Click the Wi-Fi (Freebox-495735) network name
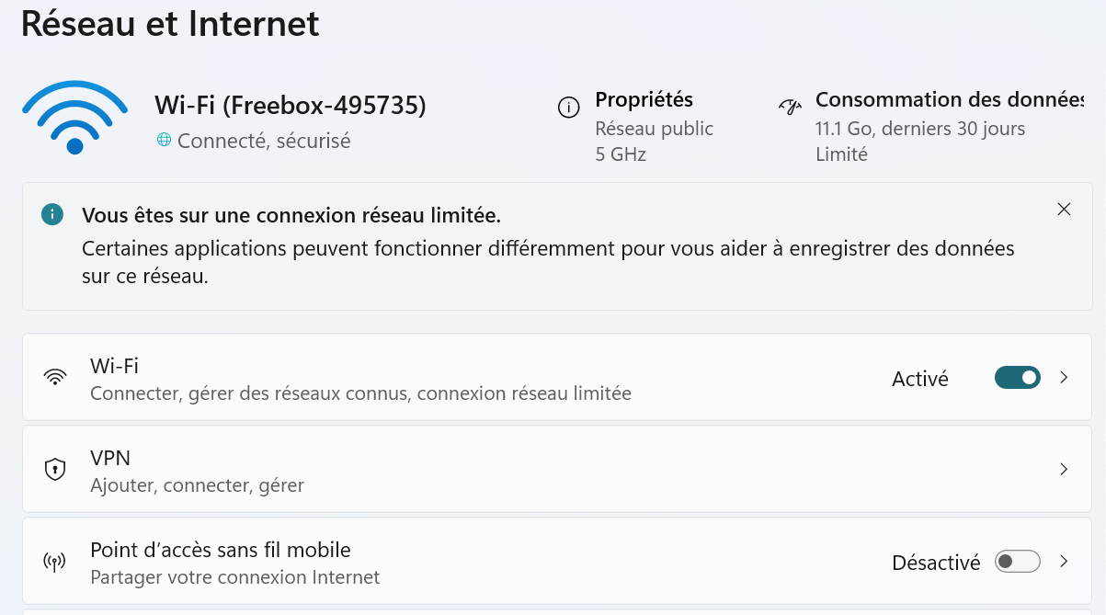Image resolution: width=1106 pixels, height=615 pixels. [x=291, y=106]
